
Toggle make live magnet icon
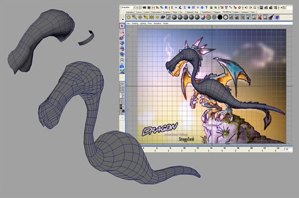point(239,7)
